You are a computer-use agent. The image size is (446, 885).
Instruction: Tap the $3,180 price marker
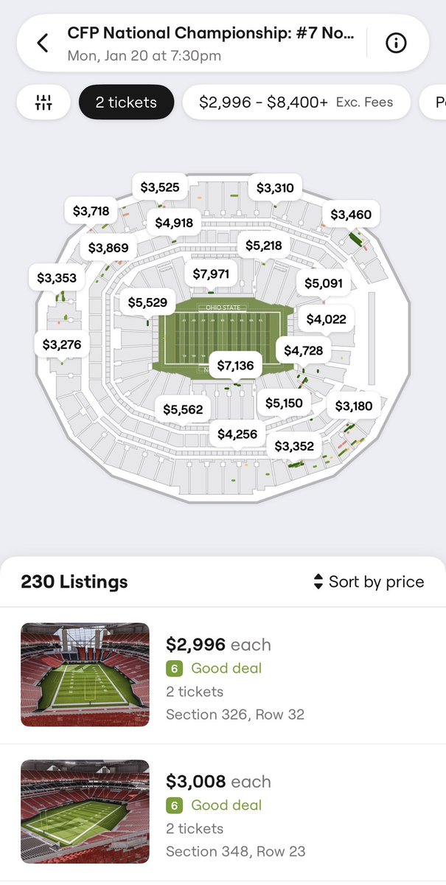coord(354,406)
